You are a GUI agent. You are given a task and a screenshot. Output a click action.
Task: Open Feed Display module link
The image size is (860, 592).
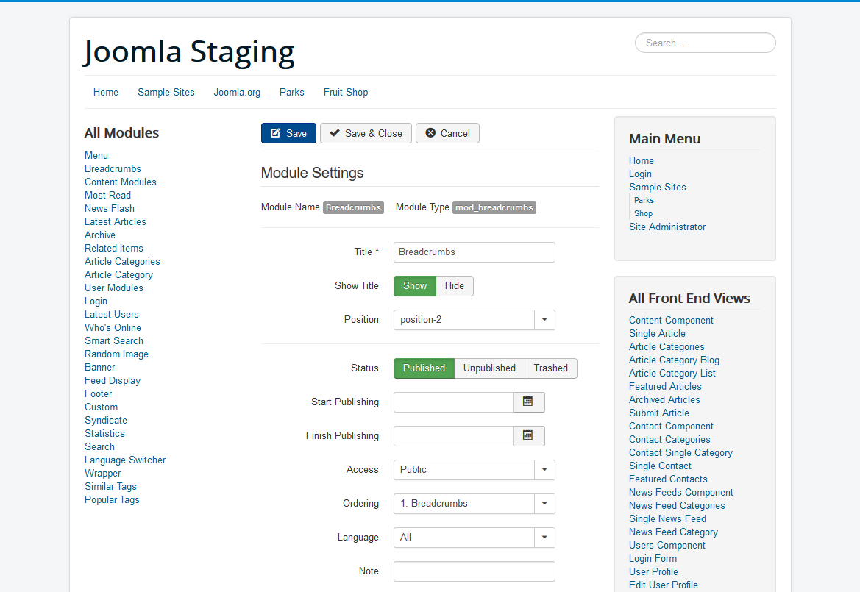click(x=113, y=380)
